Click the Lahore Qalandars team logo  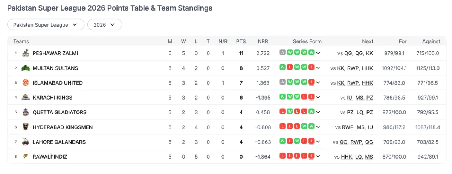click(x=26, y=142)
